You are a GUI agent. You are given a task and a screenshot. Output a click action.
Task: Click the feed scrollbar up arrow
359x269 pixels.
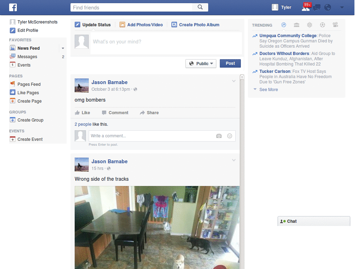pyautogui.click(x=242, y=77)
